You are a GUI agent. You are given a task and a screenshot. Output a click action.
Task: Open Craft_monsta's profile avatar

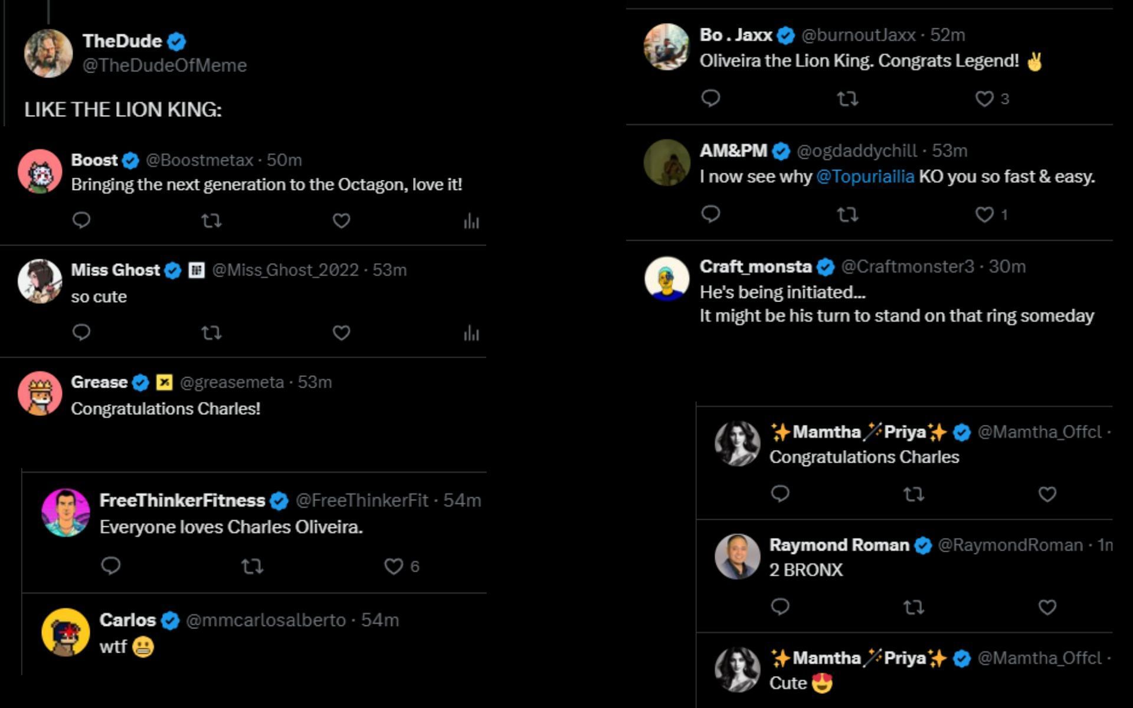click(x=667, y=278)
